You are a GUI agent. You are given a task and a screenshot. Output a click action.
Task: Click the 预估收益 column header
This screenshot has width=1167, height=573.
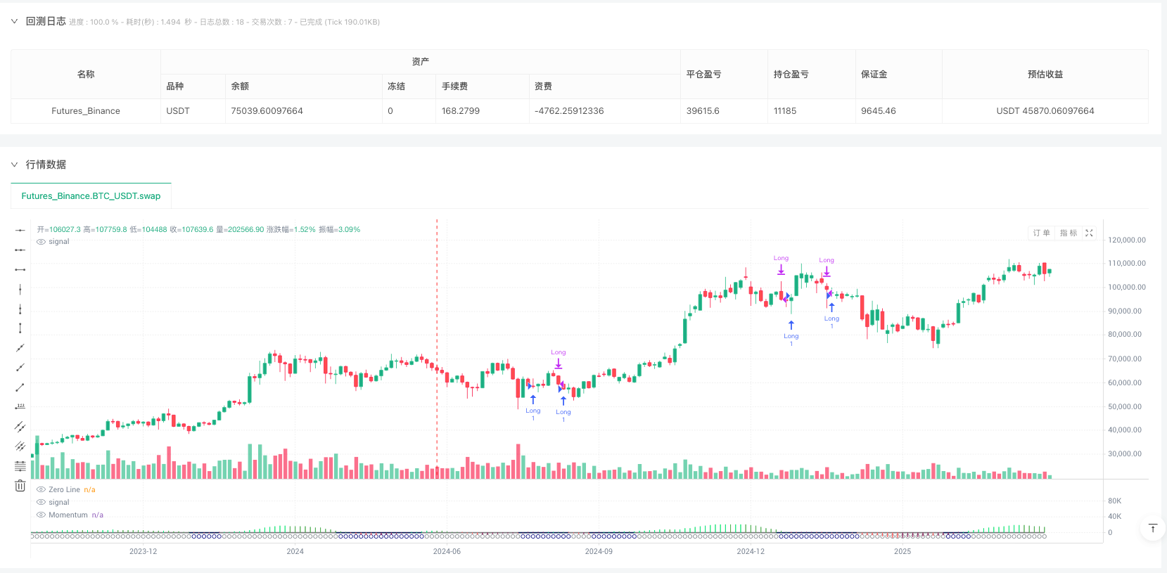1045,74
